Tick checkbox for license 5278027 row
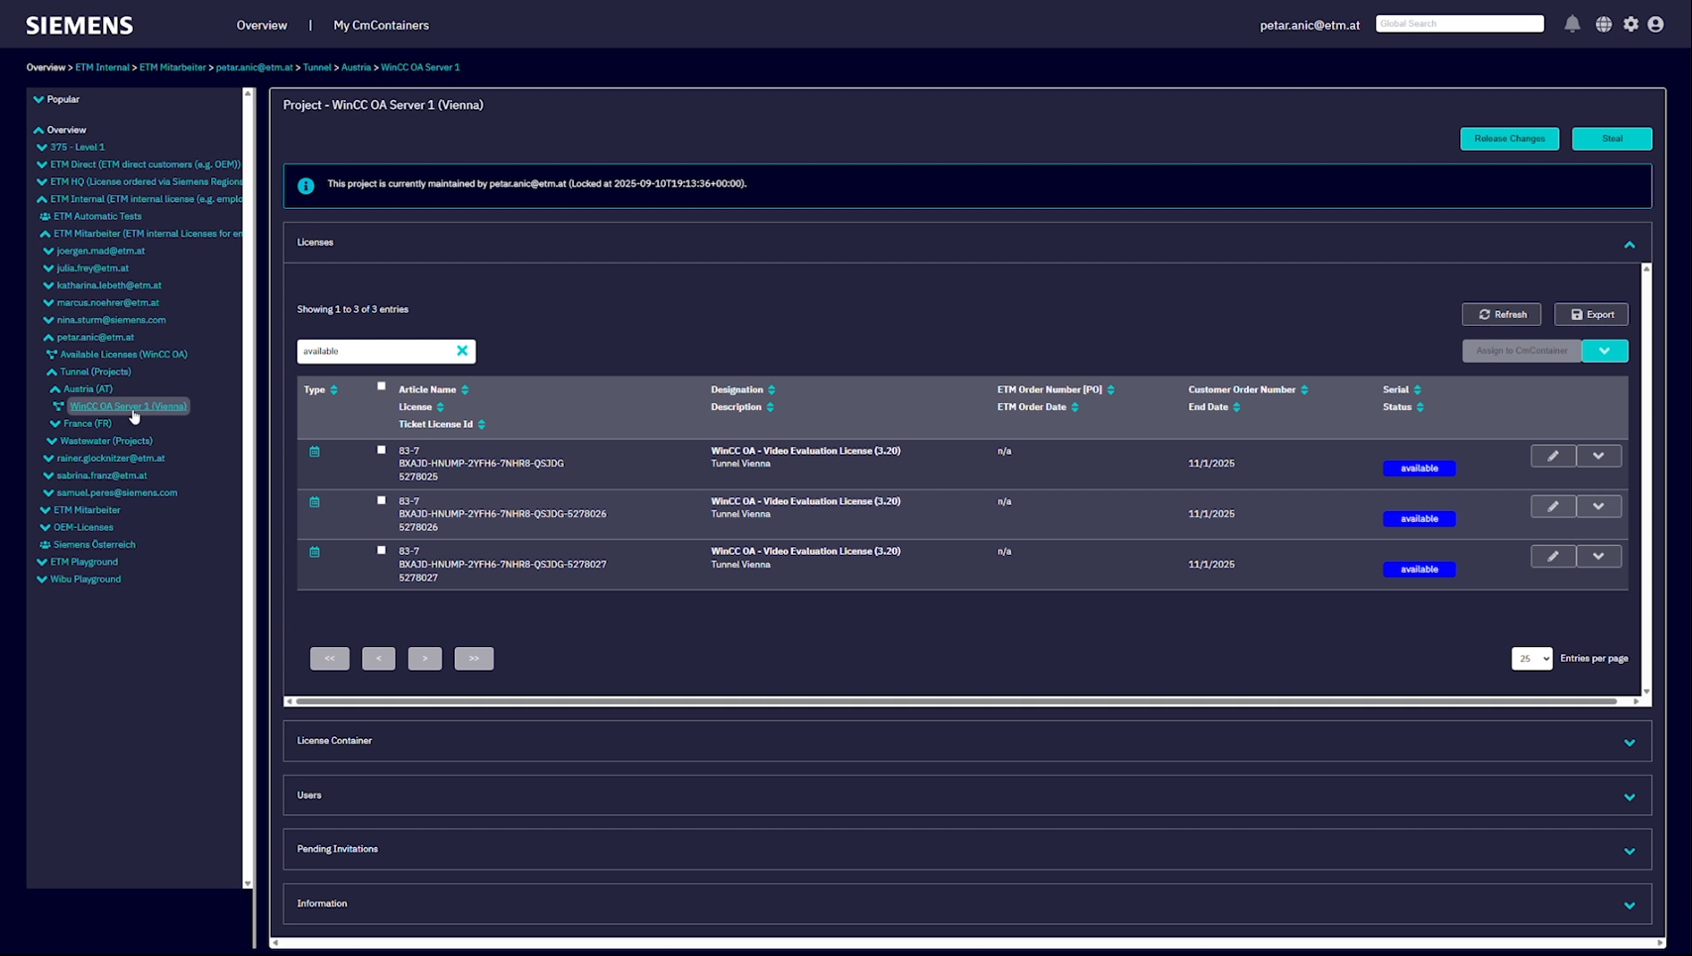 (x=382, y=550)
